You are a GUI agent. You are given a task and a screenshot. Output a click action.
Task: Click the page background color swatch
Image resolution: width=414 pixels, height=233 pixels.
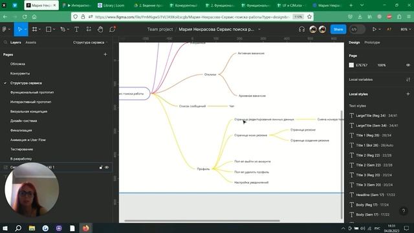[x=351, y=65]
